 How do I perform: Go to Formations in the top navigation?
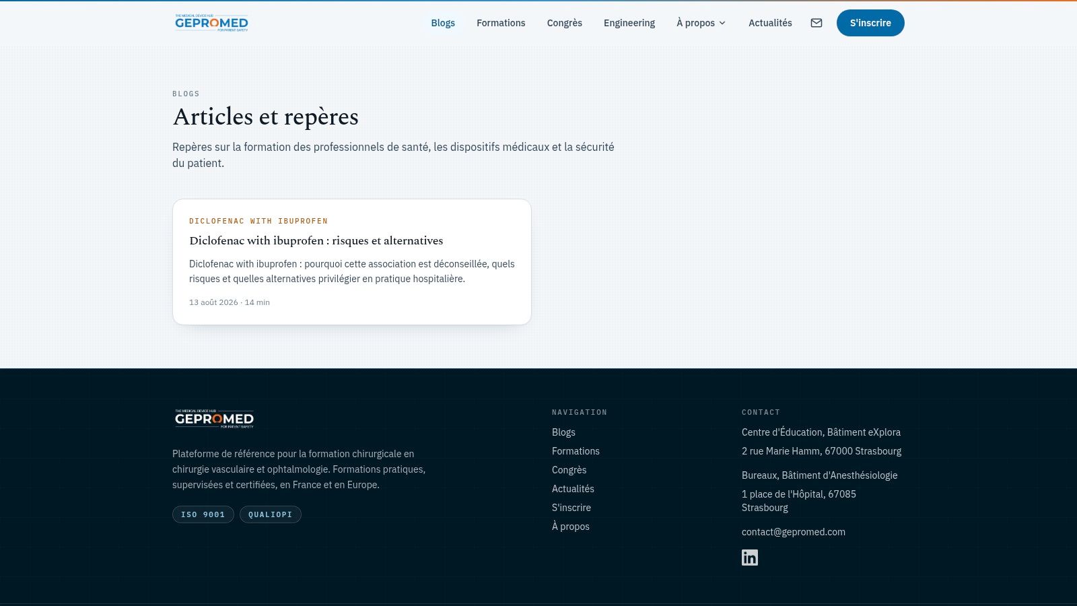pyautogui.click(x=501, y=23)
